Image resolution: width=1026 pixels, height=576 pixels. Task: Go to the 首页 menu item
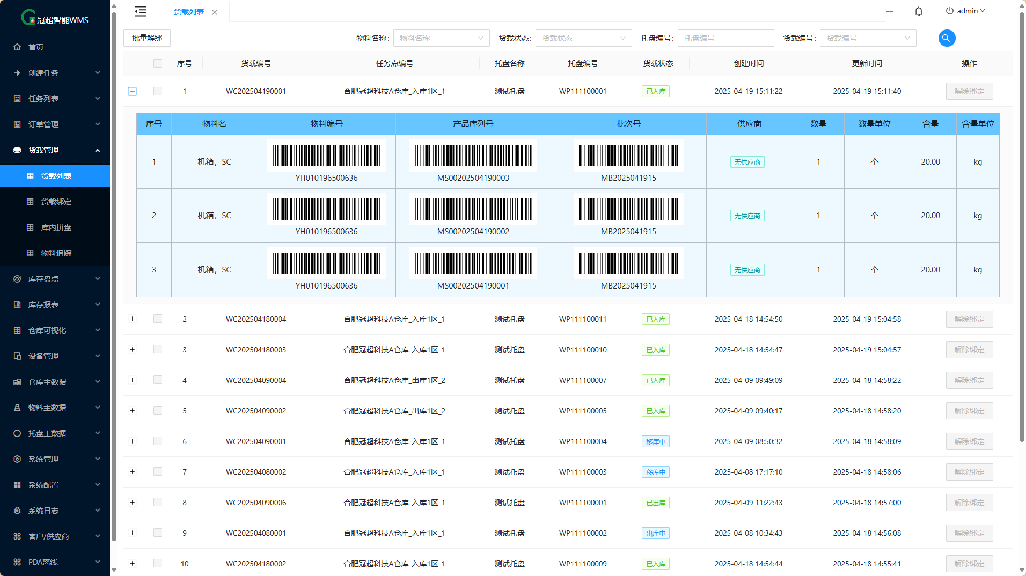[x=55, y=47]
